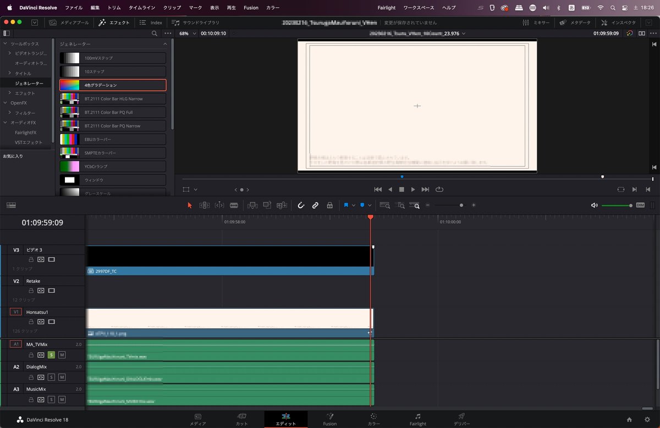The width and height of the screenshot is (660, 428).
Task: Open the ファイル menu
Action: click(x=74, y=8)
